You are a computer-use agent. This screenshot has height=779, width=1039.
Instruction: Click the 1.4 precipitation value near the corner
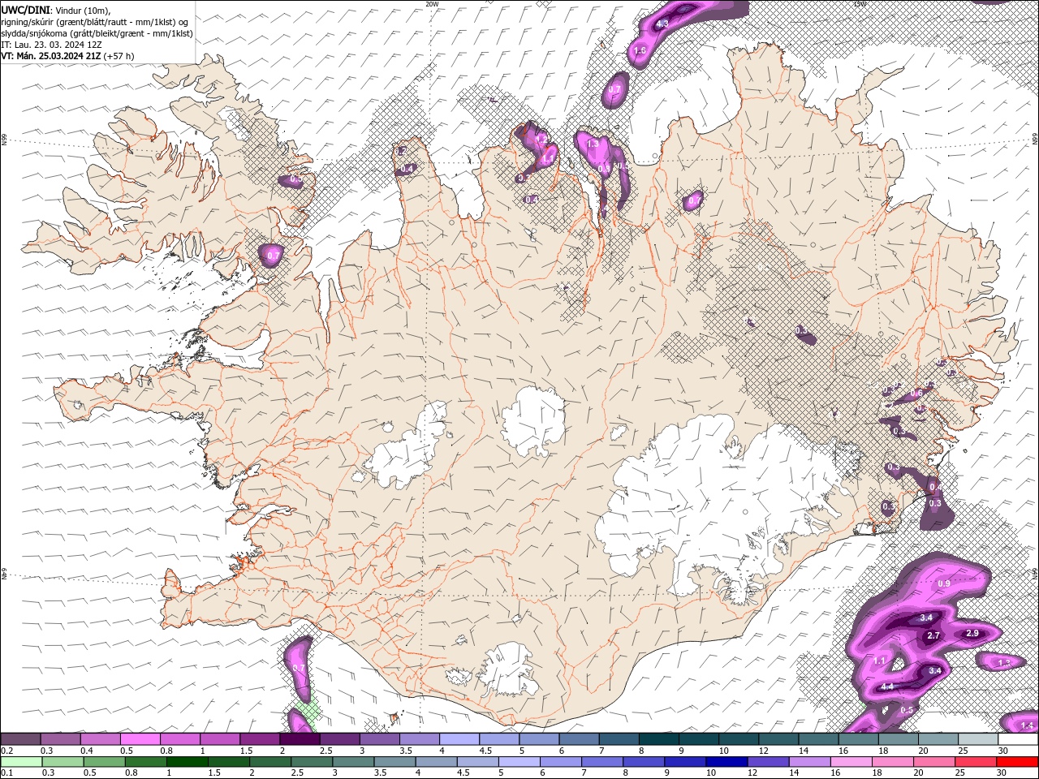click(1027, 725)
